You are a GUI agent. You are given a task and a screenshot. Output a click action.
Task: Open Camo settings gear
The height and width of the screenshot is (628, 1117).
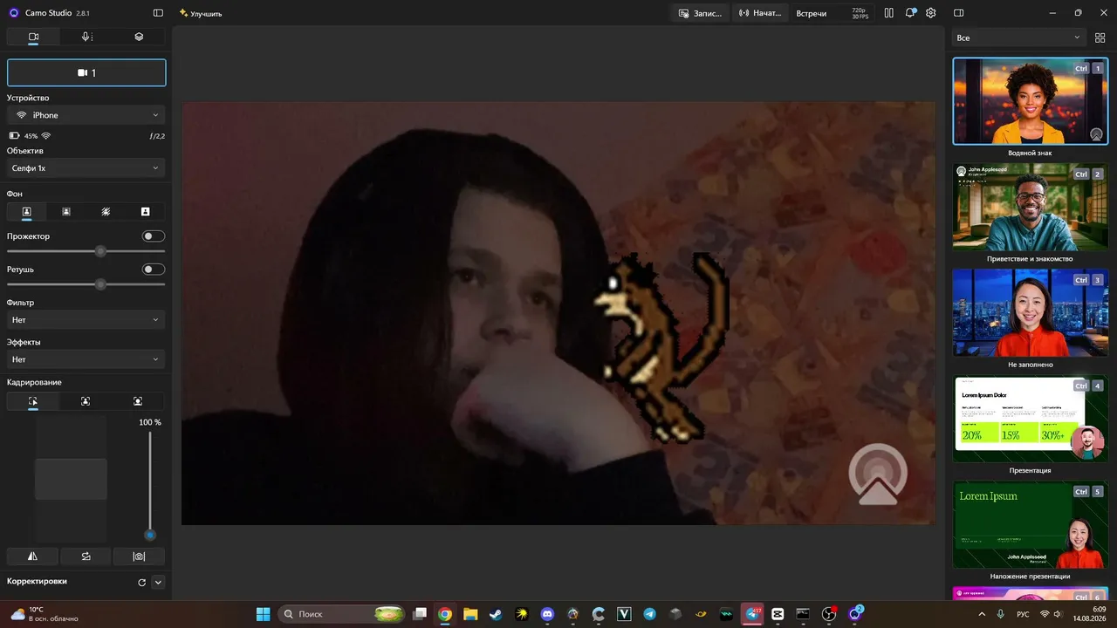931,13
